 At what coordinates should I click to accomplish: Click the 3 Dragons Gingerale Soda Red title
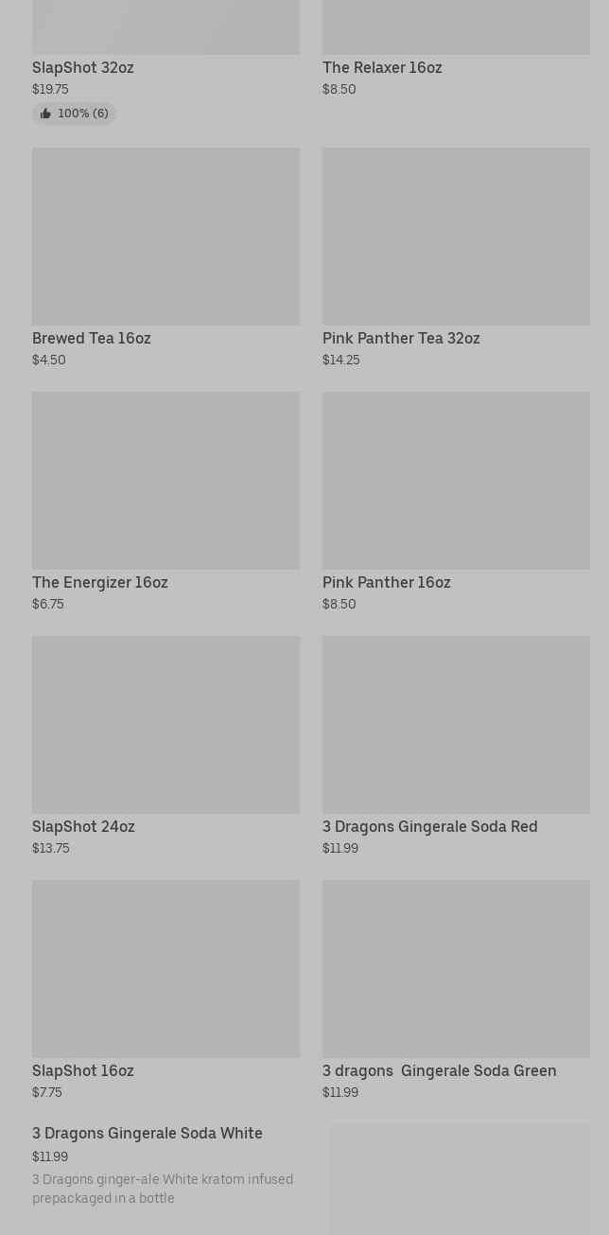tap(430, 827)
